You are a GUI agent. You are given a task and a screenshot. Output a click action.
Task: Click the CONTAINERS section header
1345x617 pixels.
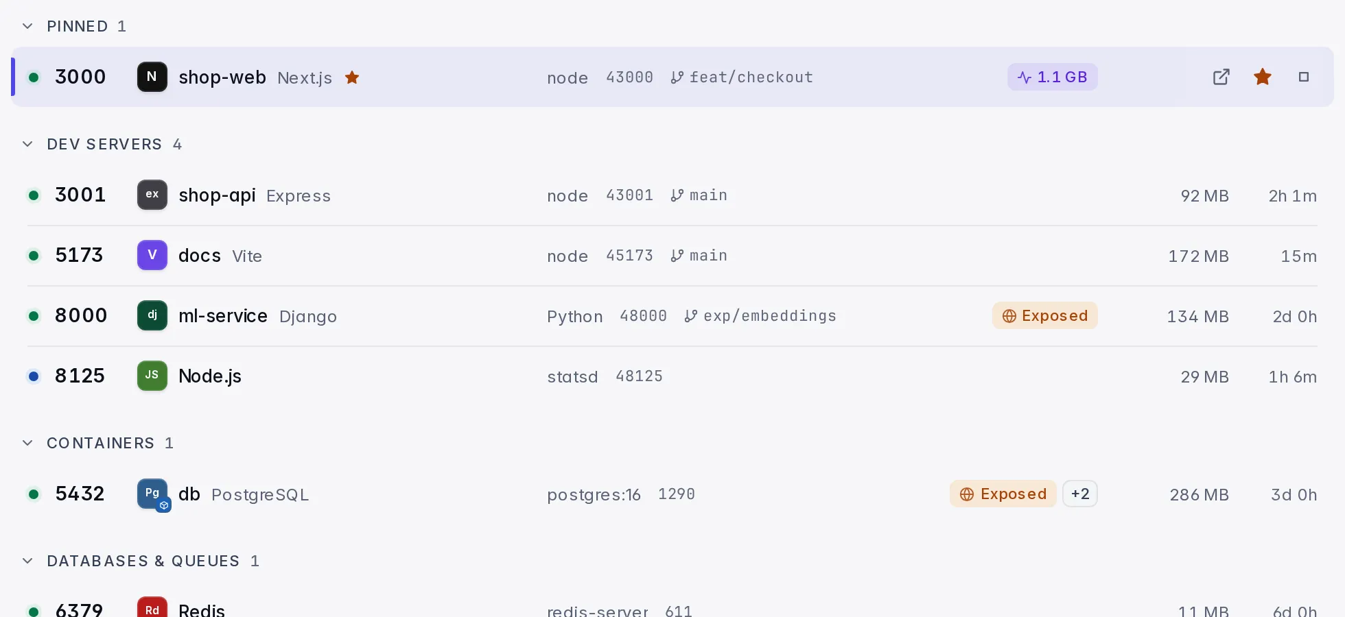click(100, 443)
